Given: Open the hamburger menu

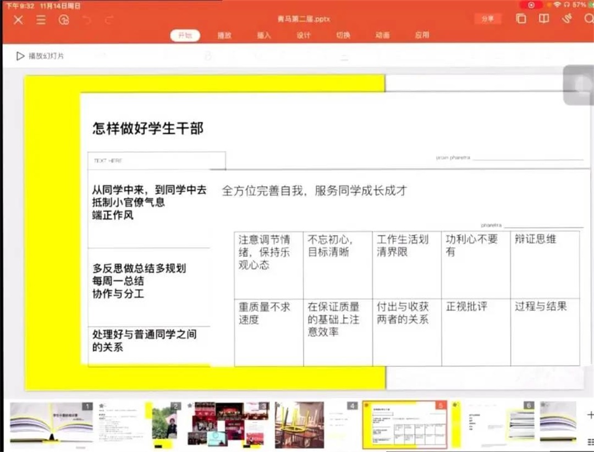Looking at the screenshot, I should click(40, 19).
